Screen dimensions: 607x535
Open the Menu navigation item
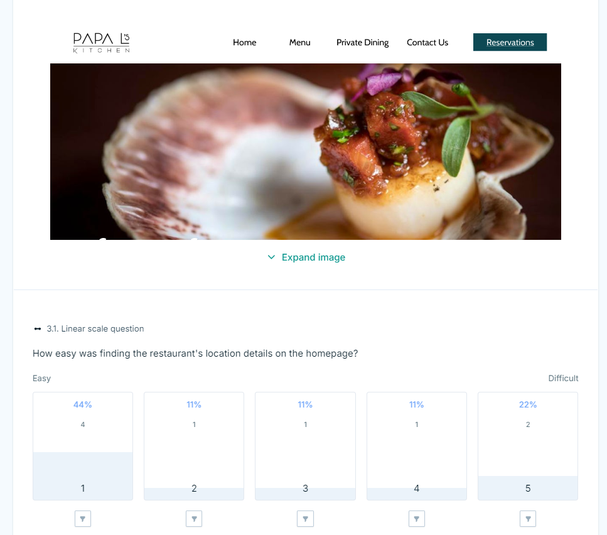point(299,42)
